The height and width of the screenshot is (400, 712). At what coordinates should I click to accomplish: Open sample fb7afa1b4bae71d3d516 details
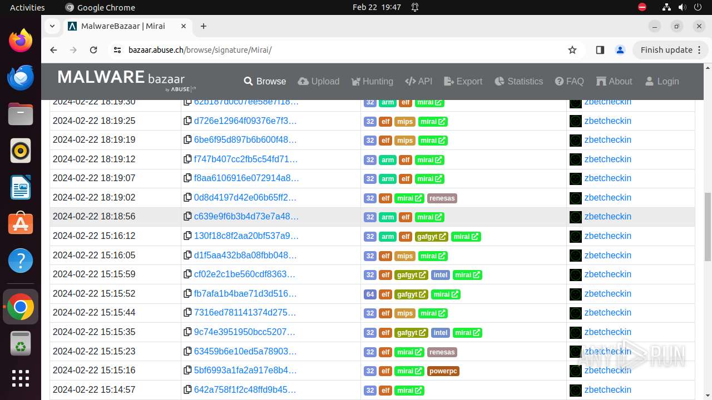(245, 294)
